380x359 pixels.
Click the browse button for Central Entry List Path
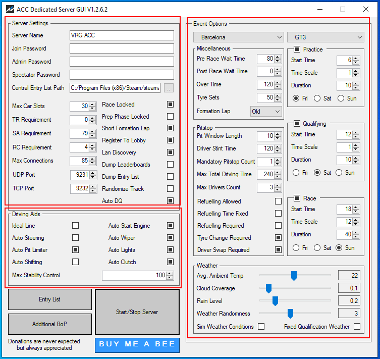click(x=169, y=88)
